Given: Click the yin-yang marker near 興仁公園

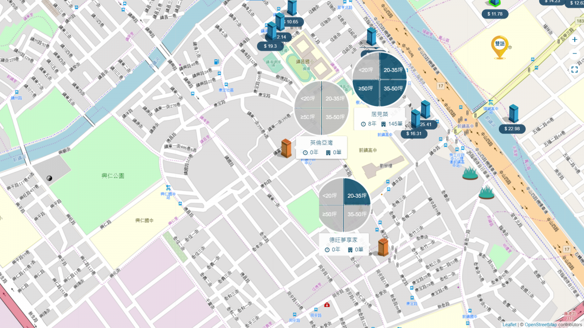Looking at the screenshot, I should pos(50,179).
